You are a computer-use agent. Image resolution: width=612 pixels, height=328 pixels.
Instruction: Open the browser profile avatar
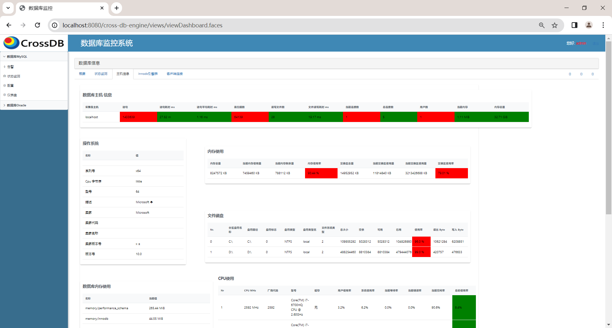[589, 25]
